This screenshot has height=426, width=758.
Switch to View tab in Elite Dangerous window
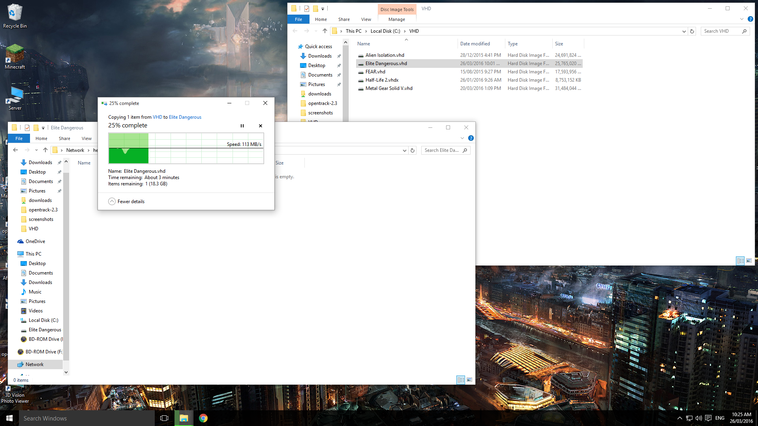[x=86, y=138]
